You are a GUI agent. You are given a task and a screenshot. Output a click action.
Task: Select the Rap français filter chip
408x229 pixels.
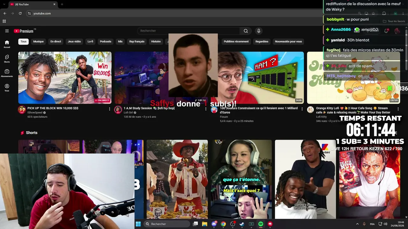(137, 41)
